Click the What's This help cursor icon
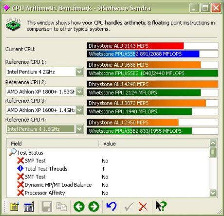 tap(161, 206)
